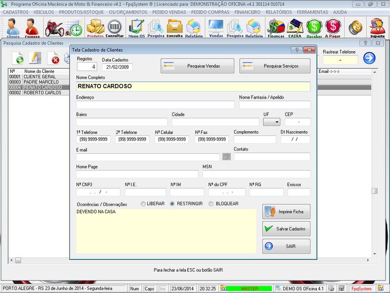Click the Imprimir Ficha button
The height and width of the screenshot is (293, 390).
(x=286, y=211)
